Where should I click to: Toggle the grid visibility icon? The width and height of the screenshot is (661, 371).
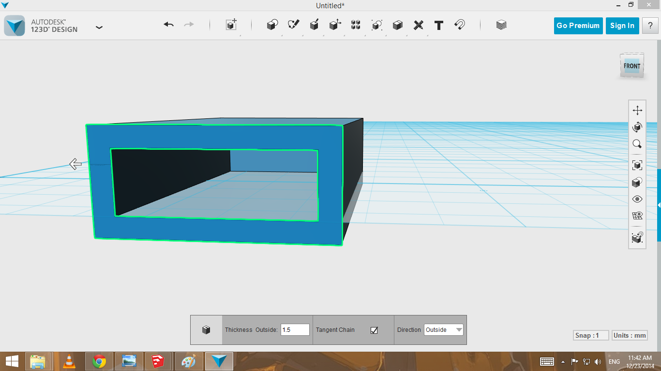637,215
